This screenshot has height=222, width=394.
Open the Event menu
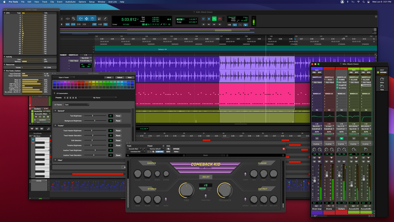59,2
